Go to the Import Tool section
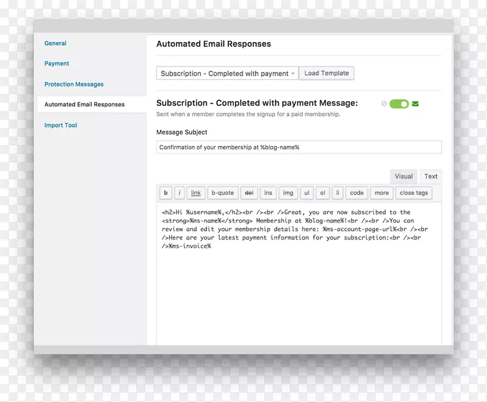 pos(60,125)
